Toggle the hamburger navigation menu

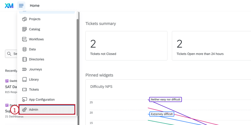point(21,6)
